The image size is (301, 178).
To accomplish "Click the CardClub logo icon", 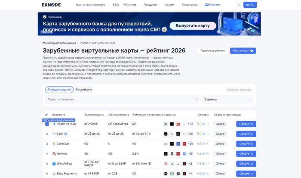I will (54, 144).
